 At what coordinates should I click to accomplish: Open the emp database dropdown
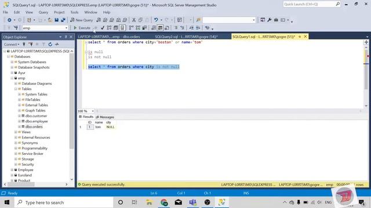point(66,28)
